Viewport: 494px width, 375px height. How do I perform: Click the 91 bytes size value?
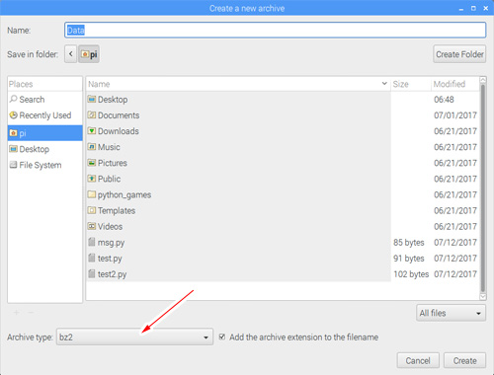click(x=409, y=259)
